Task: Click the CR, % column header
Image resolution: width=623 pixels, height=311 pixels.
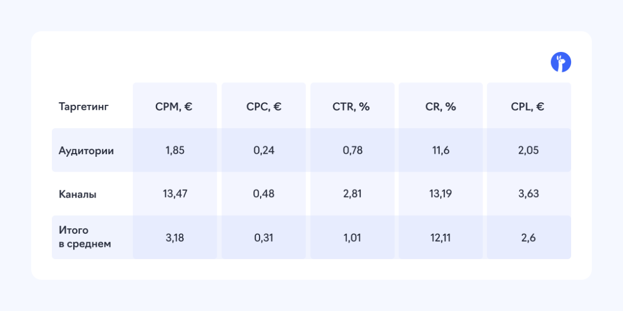Action: tap(440, 106)
